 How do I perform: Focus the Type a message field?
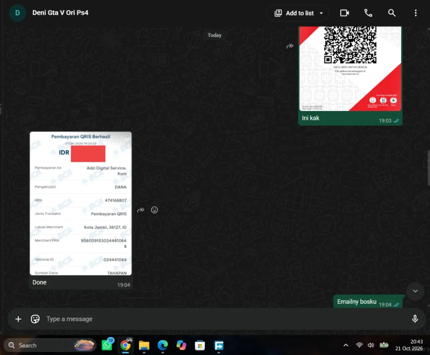click(x=217, y=319)
